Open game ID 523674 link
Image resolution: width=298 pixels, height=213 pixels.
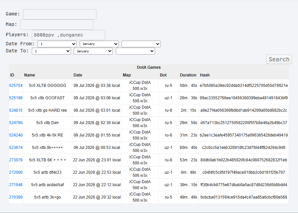point(16,148)
